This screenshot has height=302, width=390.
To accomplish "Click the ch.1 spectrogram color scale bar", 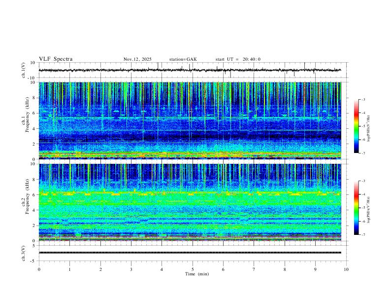I will click(x=356, y=126).
